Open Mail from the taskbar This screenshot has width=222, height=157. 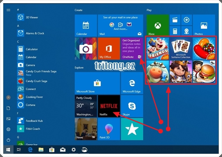63,150
